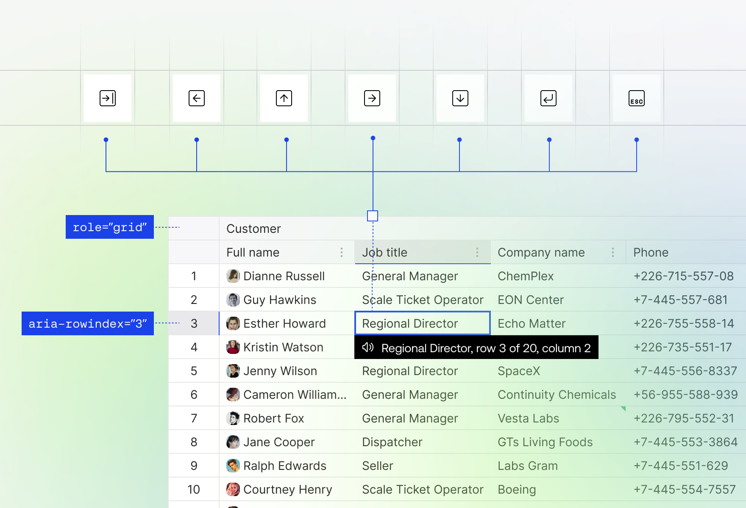Open the Full name column menu

(342, 252)
